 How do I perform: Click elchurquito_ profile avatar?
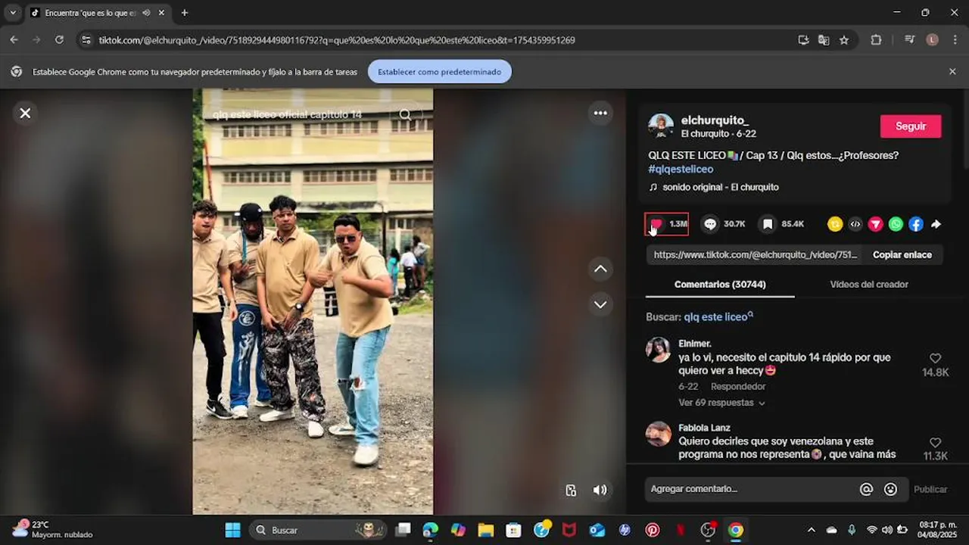[x=661, y=126]
